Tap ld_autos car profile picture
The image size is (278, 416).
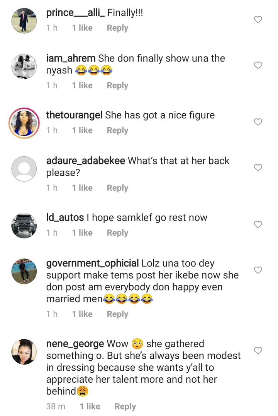(x=24, y=225)
